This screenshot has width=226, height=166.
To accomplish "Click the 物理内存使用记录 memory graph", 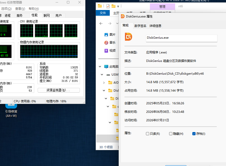I will click(49, 51).
